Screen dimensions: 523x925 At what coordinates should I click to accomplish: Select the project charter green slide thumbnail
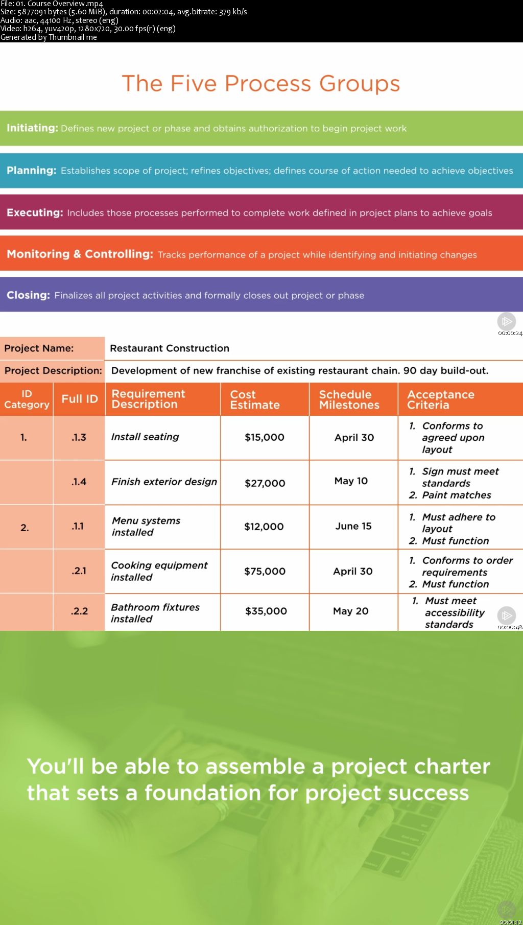(261, 778)
